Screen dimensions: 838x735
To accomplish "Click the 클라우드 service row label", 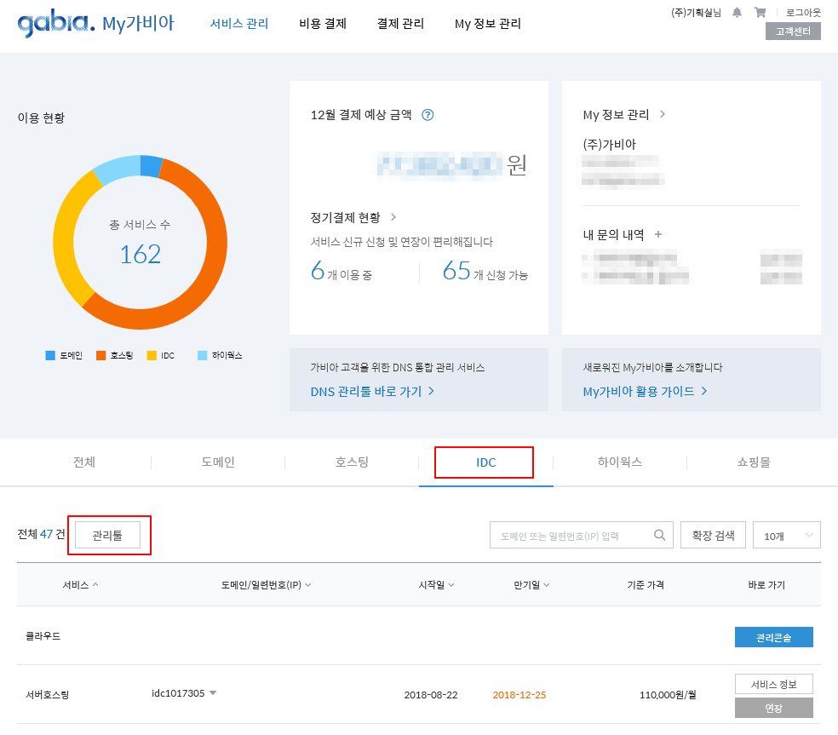I will pos(43,636).
